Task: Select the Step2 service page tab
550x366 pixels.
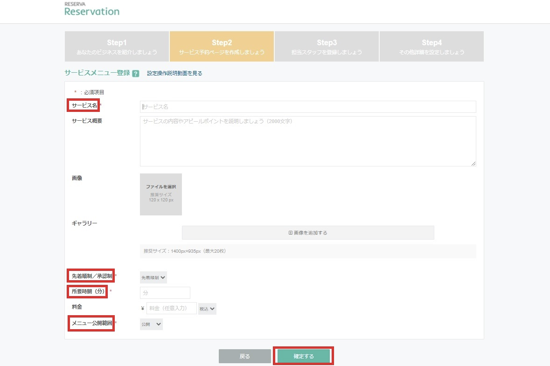Action: [222, 47]
